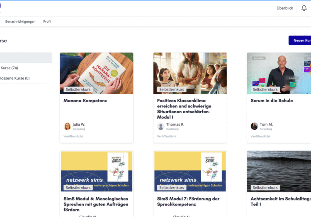Image resolution: width=311 pixels, height=217 pixels.
Task: Click Selbstlernkurs badge on Manana-Kompetenz card
Action: [78, 89]
